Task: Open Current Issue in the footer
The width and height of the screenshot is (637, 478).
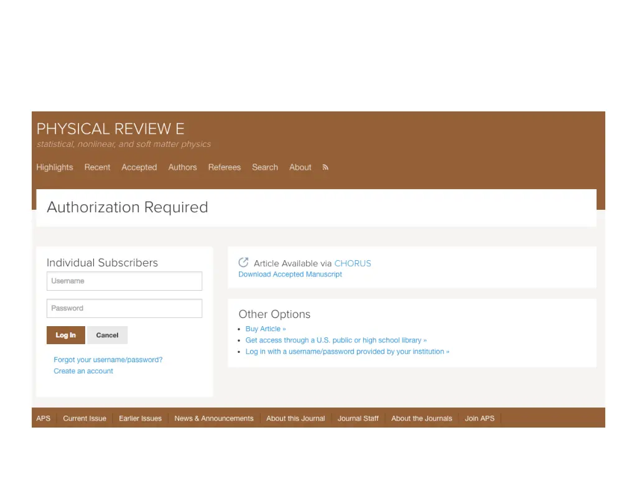Action: pos(85,418)
